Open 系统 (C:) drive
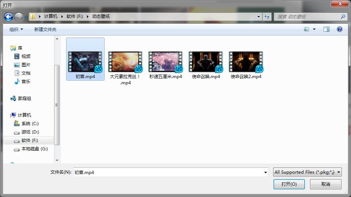Viewport: 351px width, 197px height. (30, 124)
